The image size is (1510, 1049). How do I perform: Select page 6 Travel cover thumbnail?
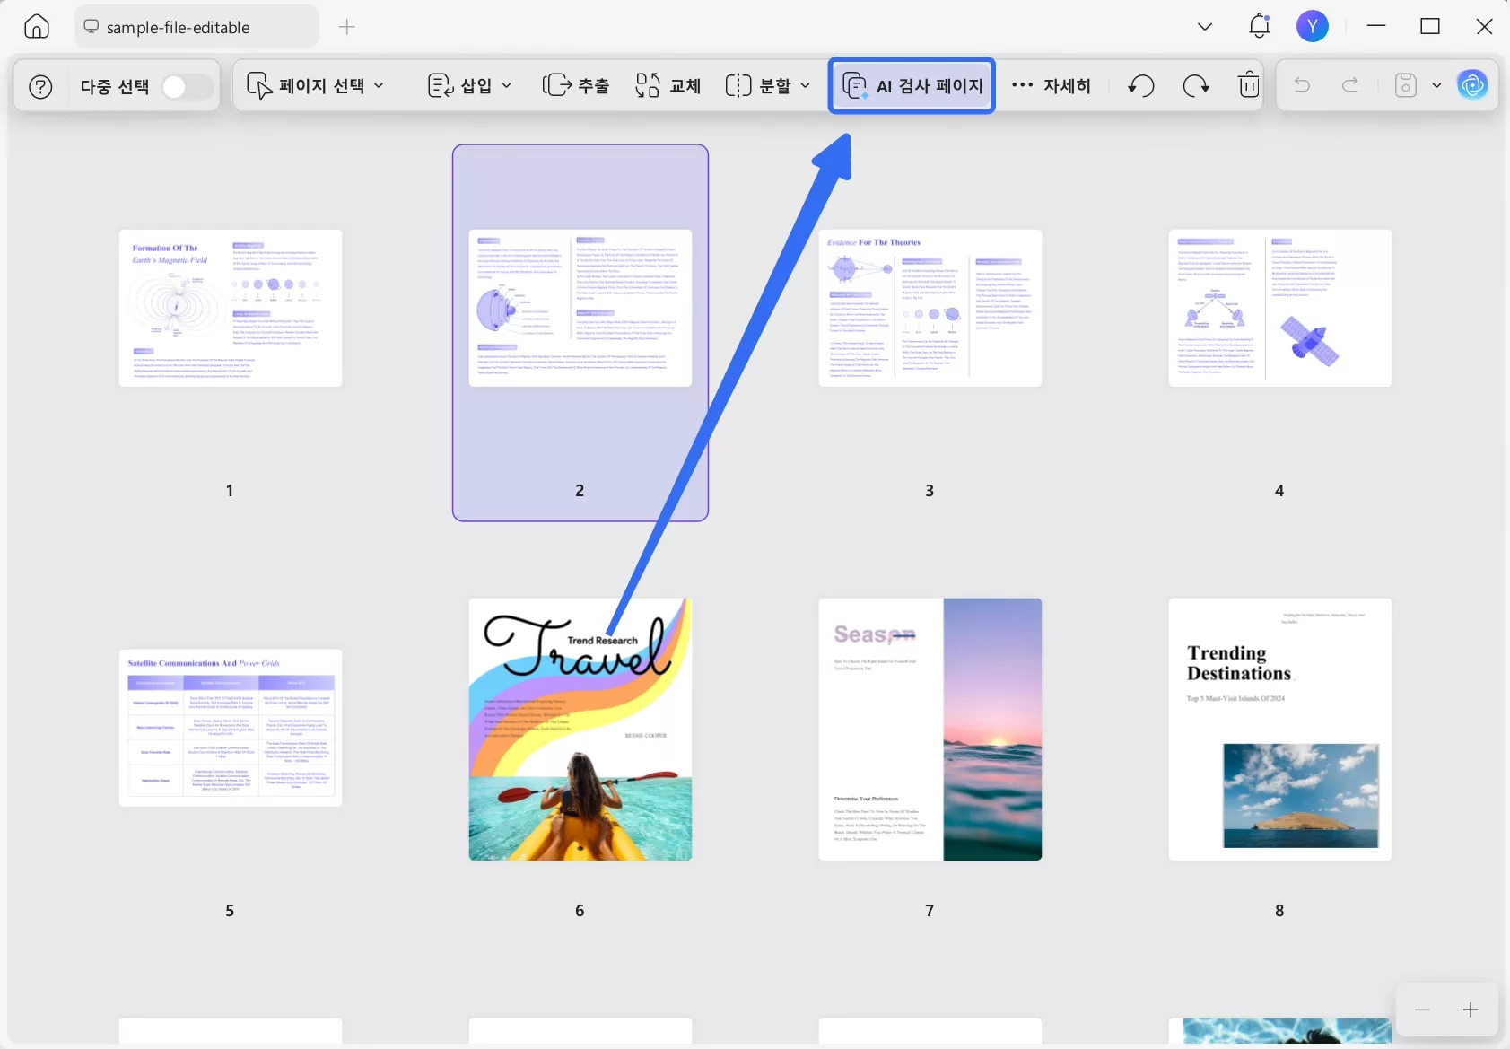click(580, 730)
